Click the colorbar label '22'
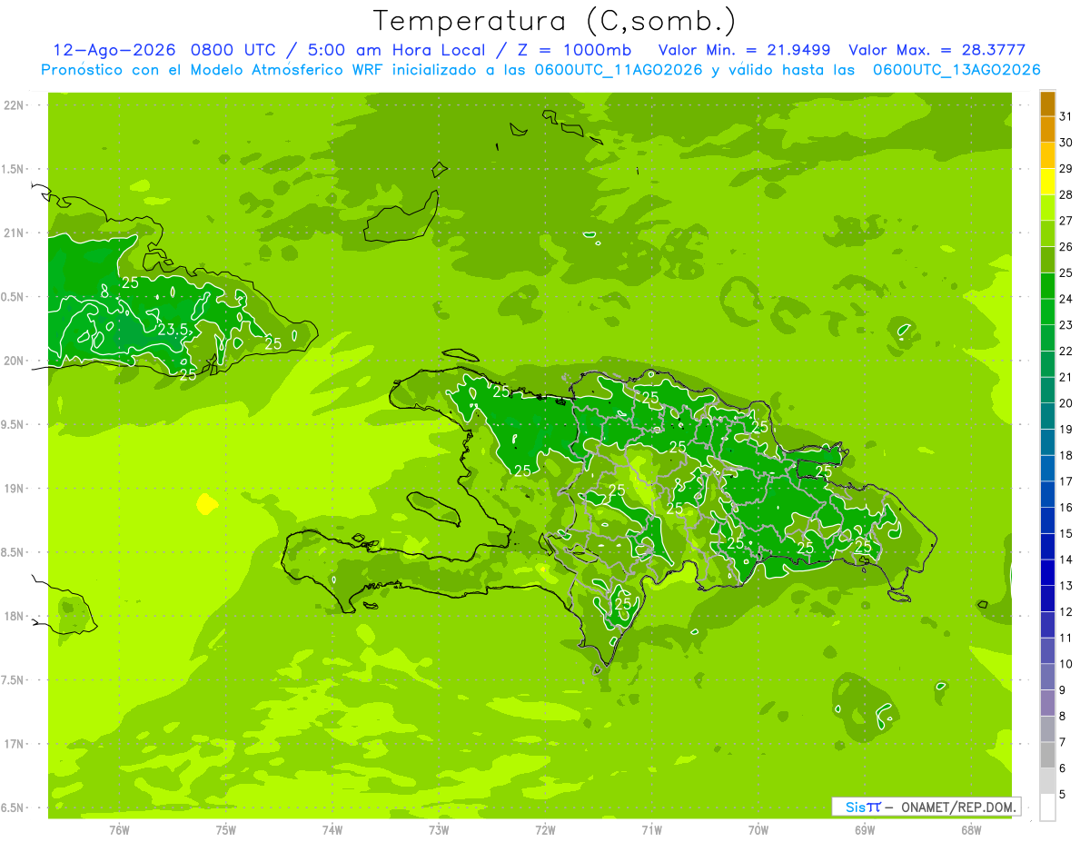The width and height of the screenshot is (1090, 842). click(x=1065, y=351)
